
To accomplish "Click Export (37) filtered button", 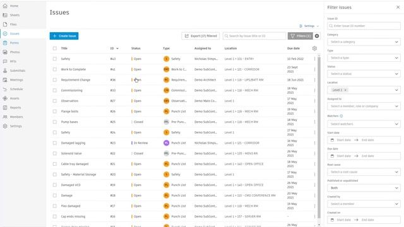I will (201, 36).
